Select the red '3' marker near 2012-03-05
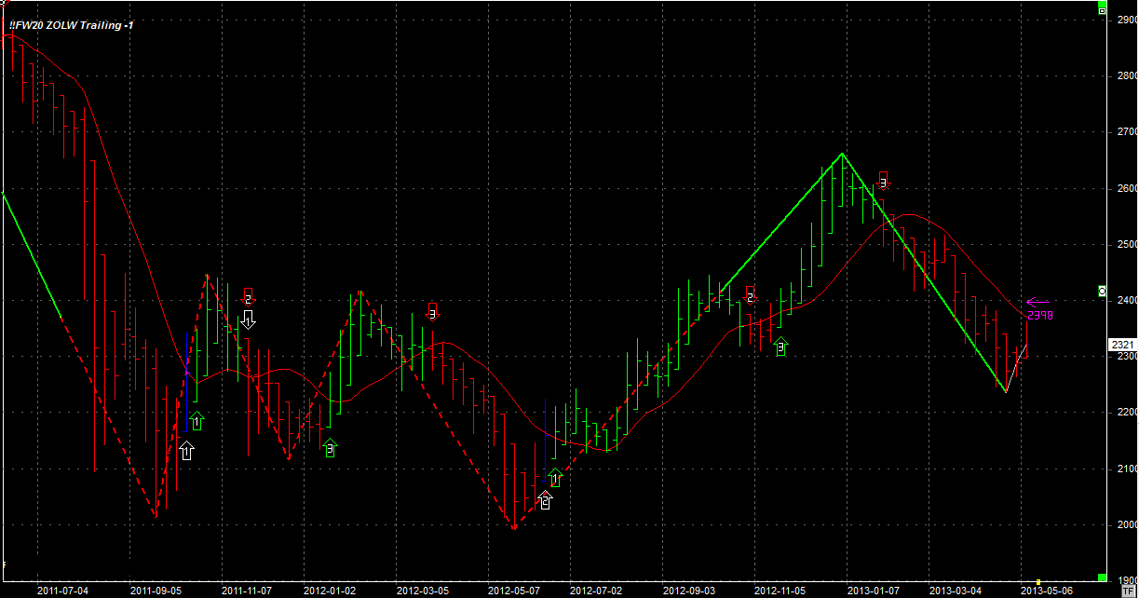The width and height of the screenshot is (1139, 598). [x=432, y=311]
